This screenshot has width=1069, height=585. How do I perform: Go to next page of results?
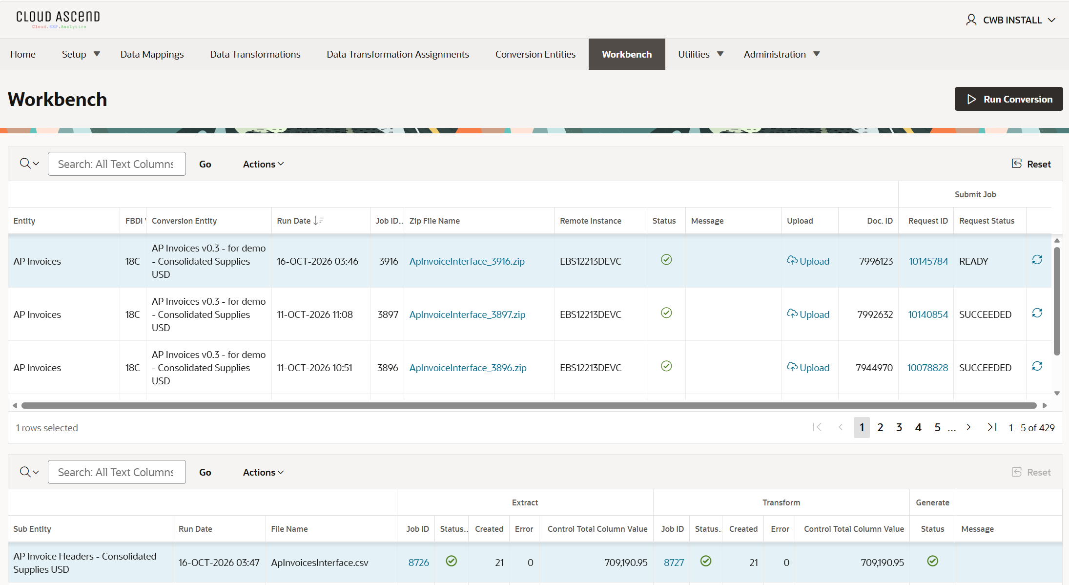click(x=969, y=427)
